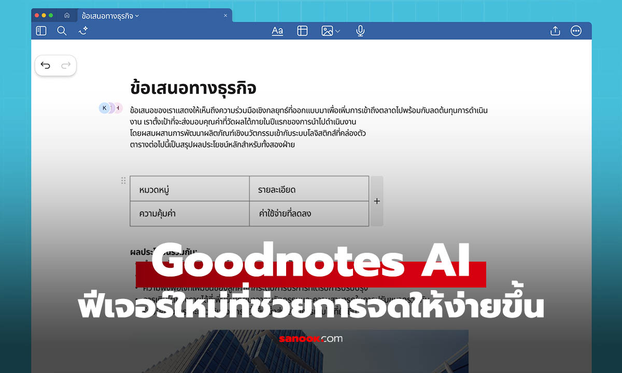The width and height of the screenshot is (622, 373).
Task: Click the redo arrow button
Action: point(66,65)
